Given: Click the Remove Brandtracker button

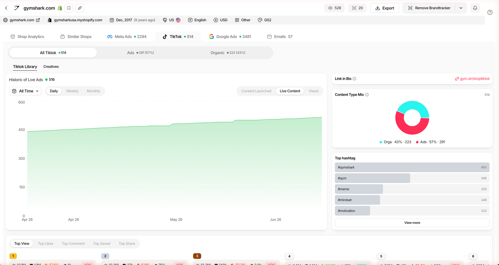Looking at the screenshot, I should (x=429, y=8).
